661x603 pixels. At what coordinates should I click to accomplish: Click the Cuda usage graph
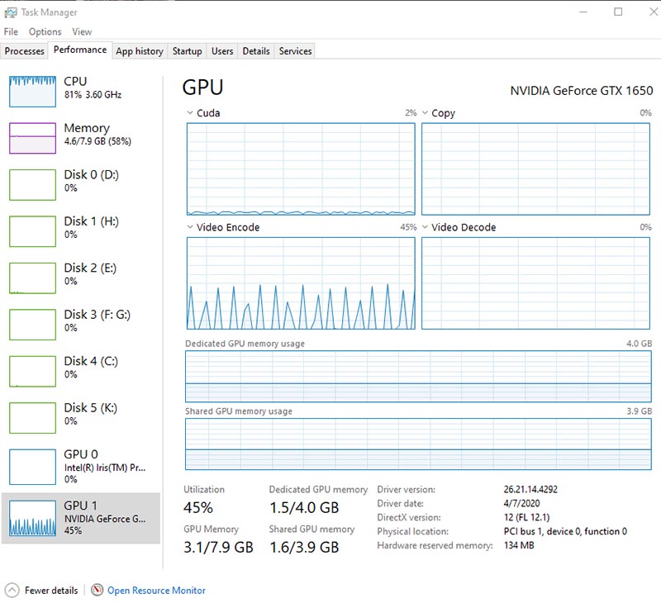click(301, 169)
